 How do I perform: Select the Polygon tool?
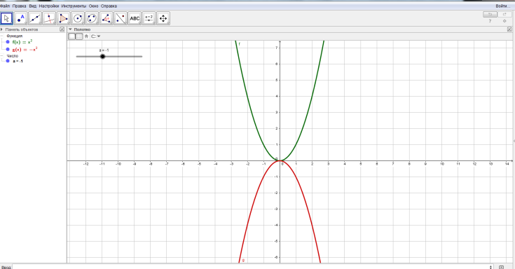[63, 18]
